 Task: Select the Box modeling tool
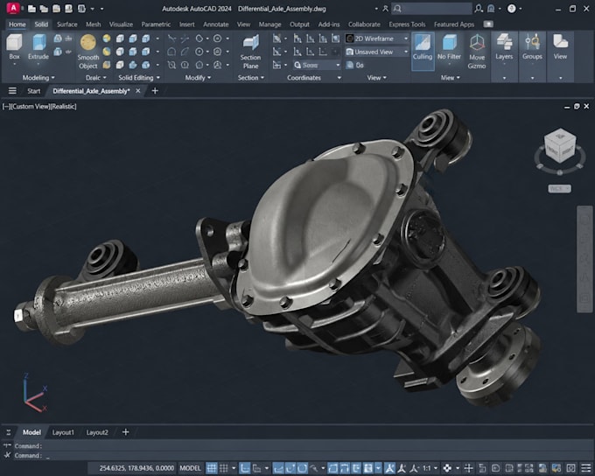click(x=14, y=47)
